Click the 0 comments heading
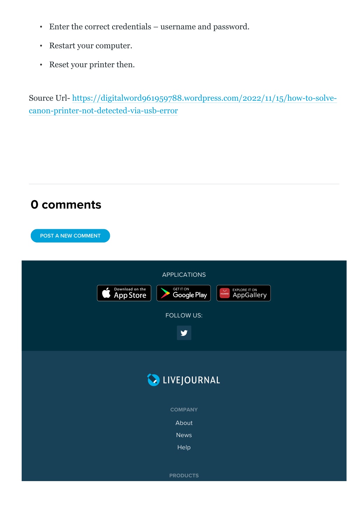Image resolution: width=358 pixels, height=507 pixels. click(x=66, y=205)
